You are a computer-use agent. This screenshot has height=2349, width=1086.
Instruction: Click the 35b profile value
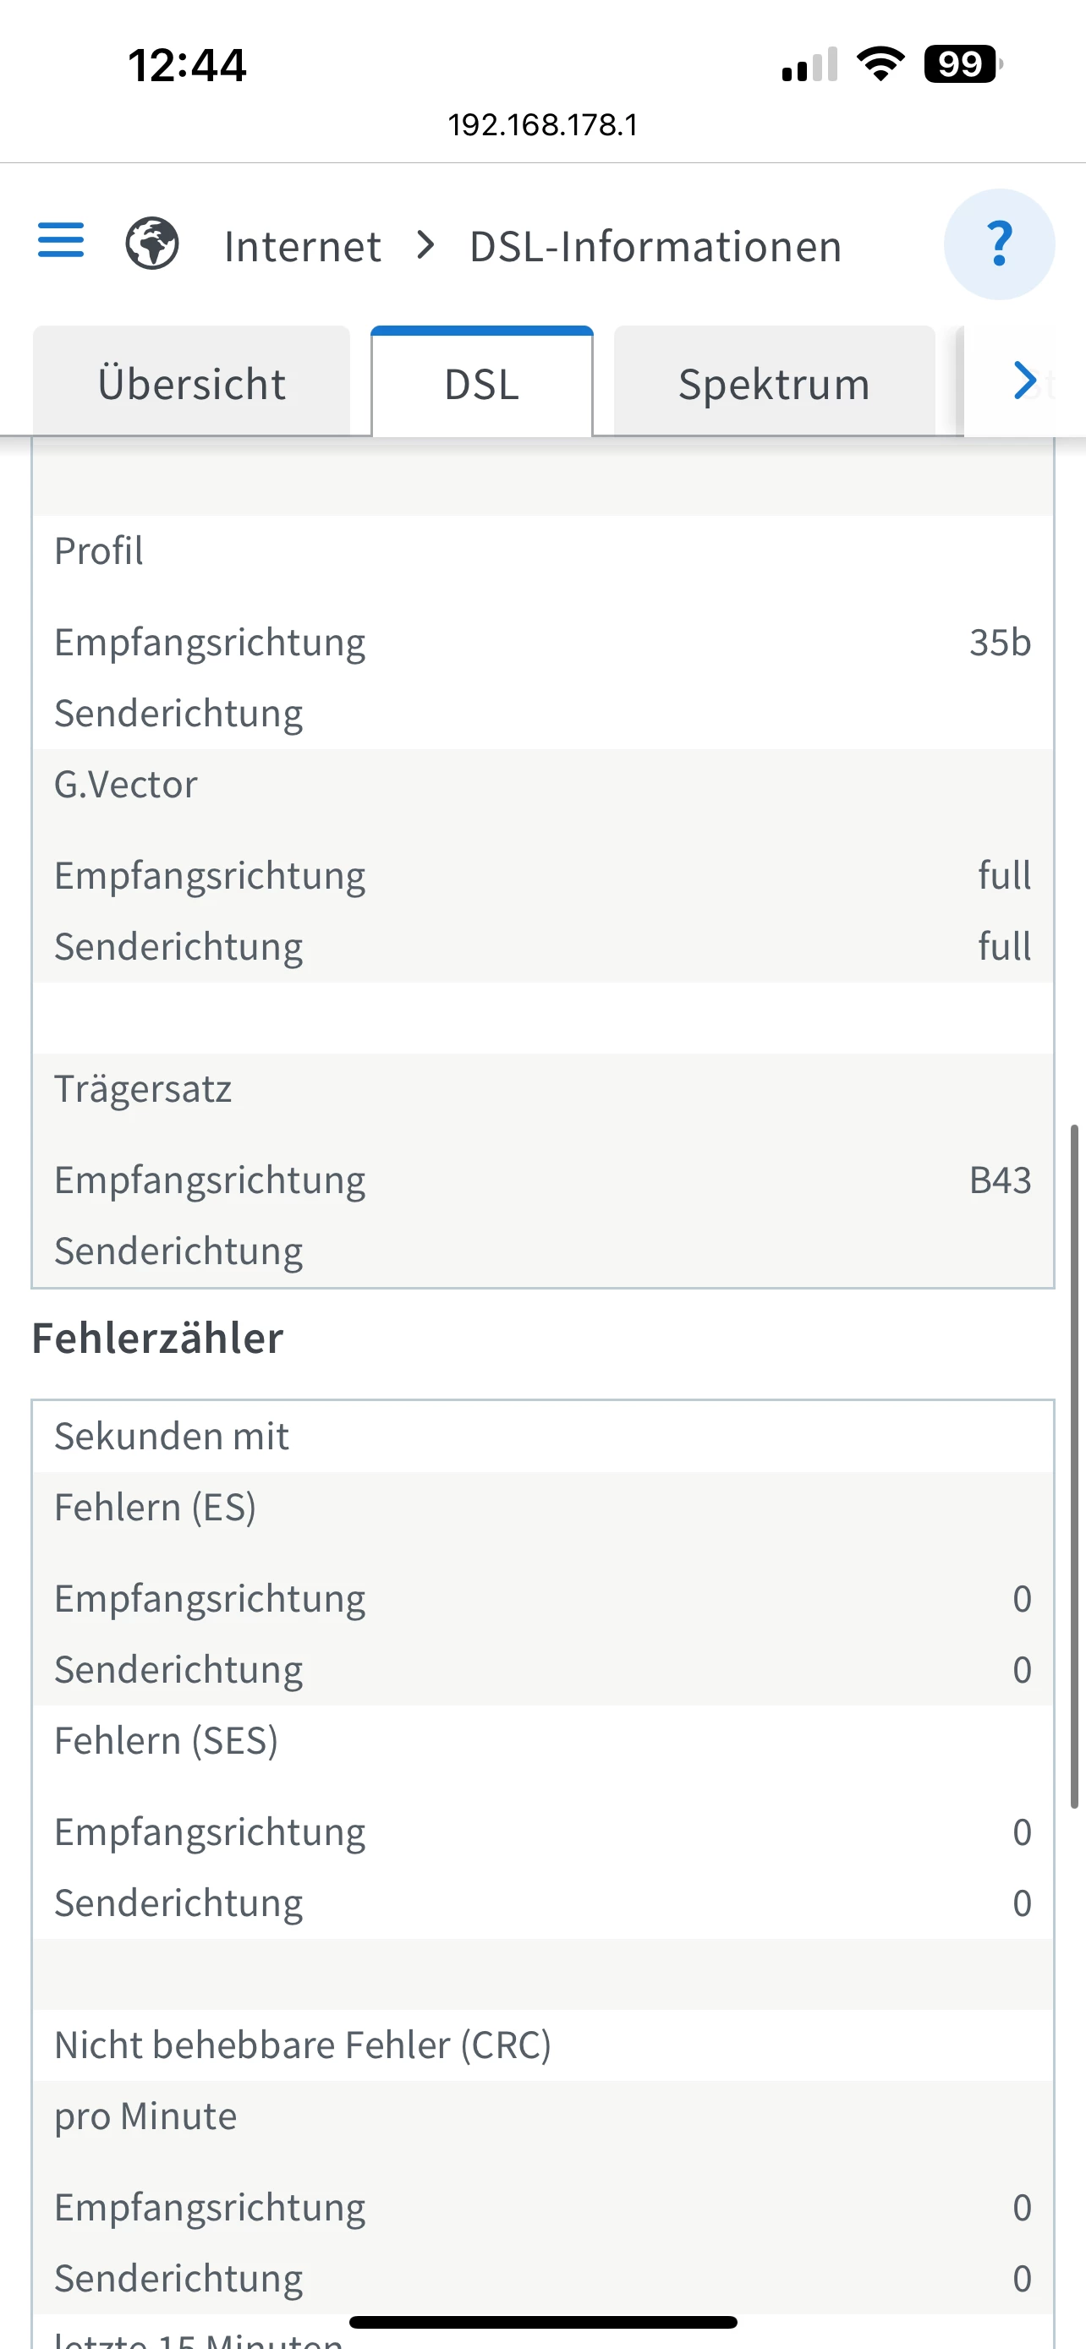click(x=1000, y=643)
